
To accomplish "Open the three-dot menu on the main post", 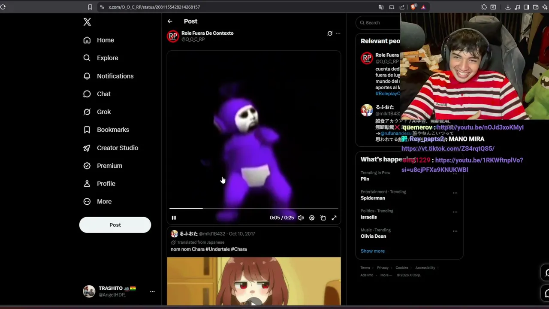I will click(338, 33).
